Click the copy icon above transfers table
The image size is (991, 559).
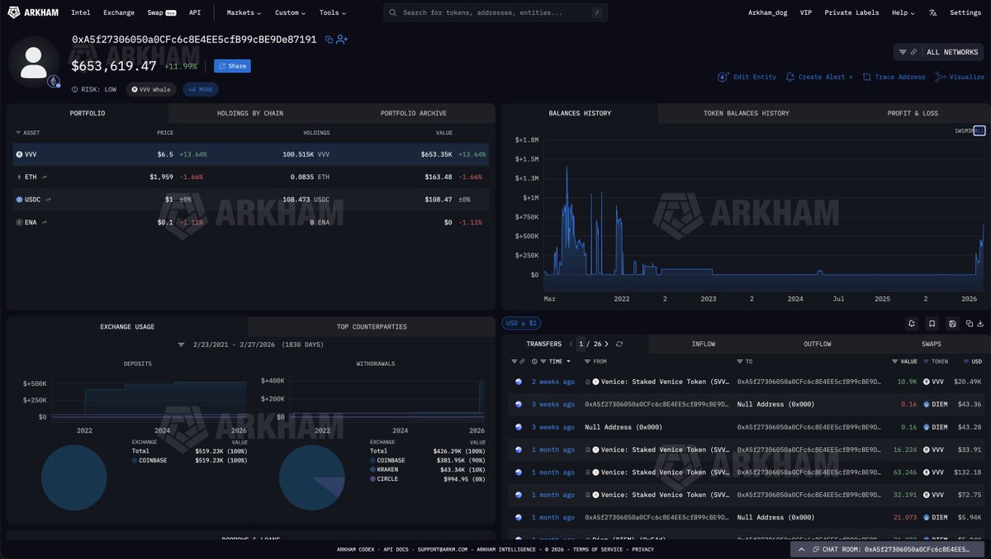tap(970, 324)
